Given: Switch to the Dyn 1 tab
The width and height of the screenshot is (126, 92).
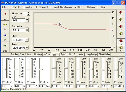Looking at the screenshot, I should [64, 54].
